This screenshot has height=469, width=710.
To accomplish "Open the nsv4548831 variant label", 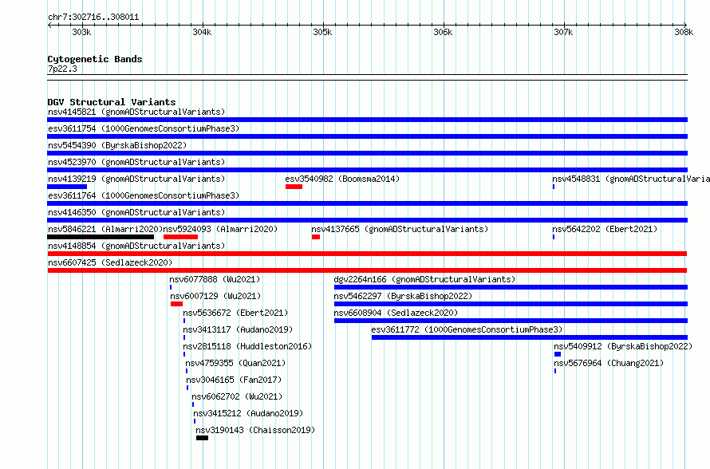I will (631, 179).
